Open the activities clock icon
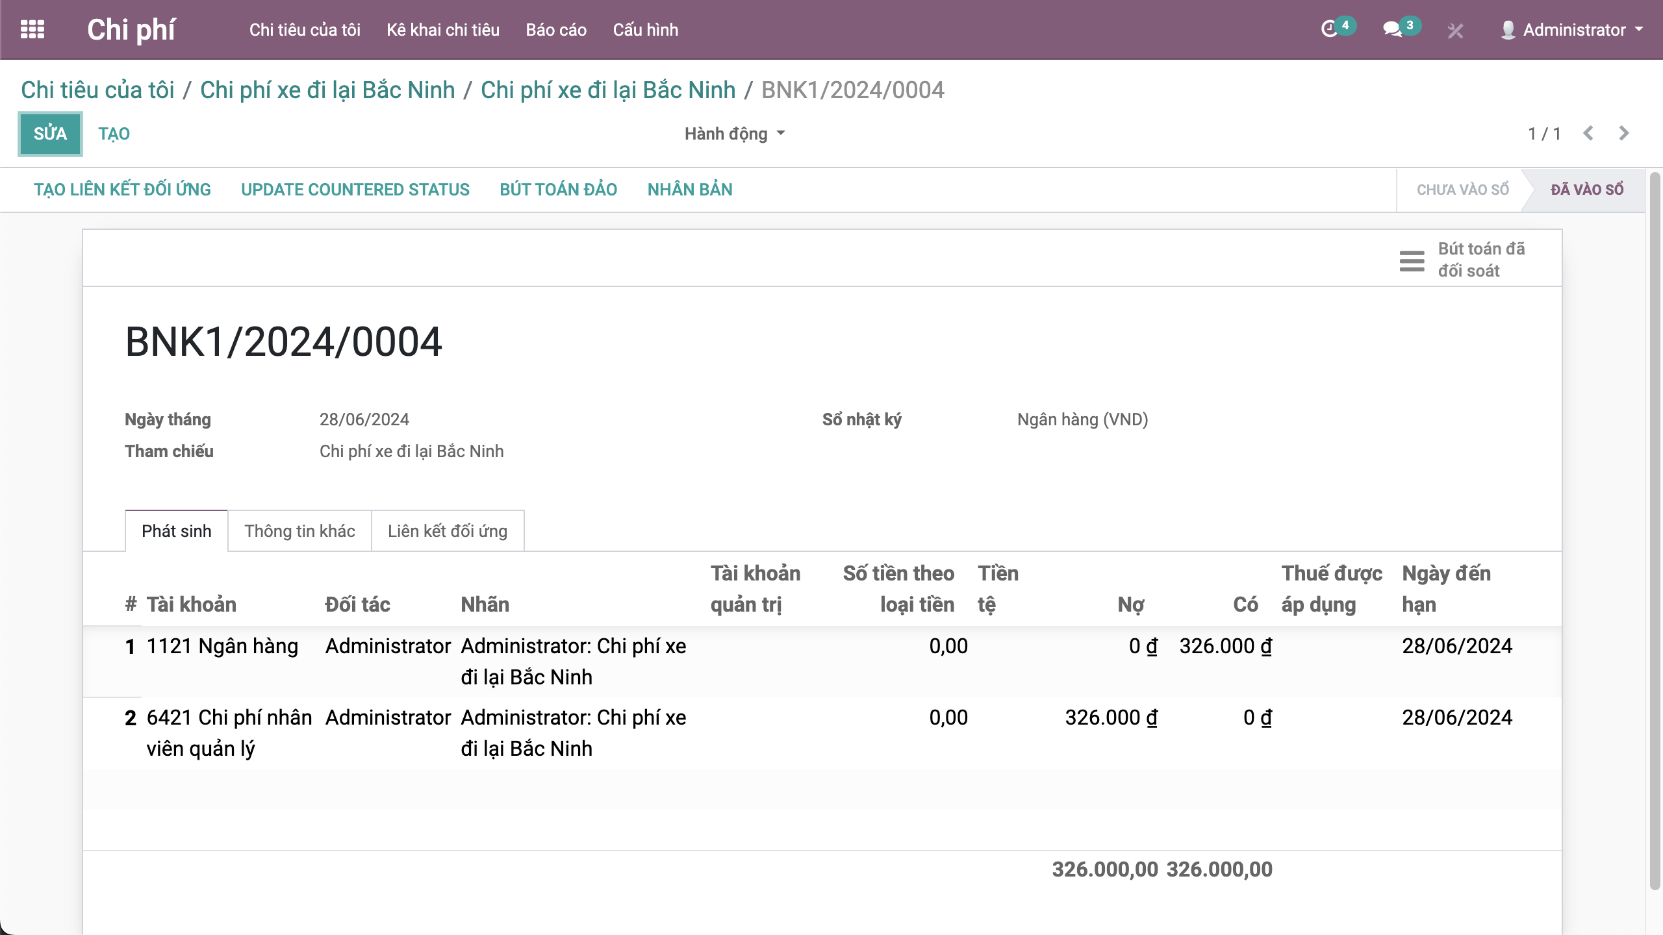The height and width of the screenshot is (935, 1663). click(x=1329, y=30)
